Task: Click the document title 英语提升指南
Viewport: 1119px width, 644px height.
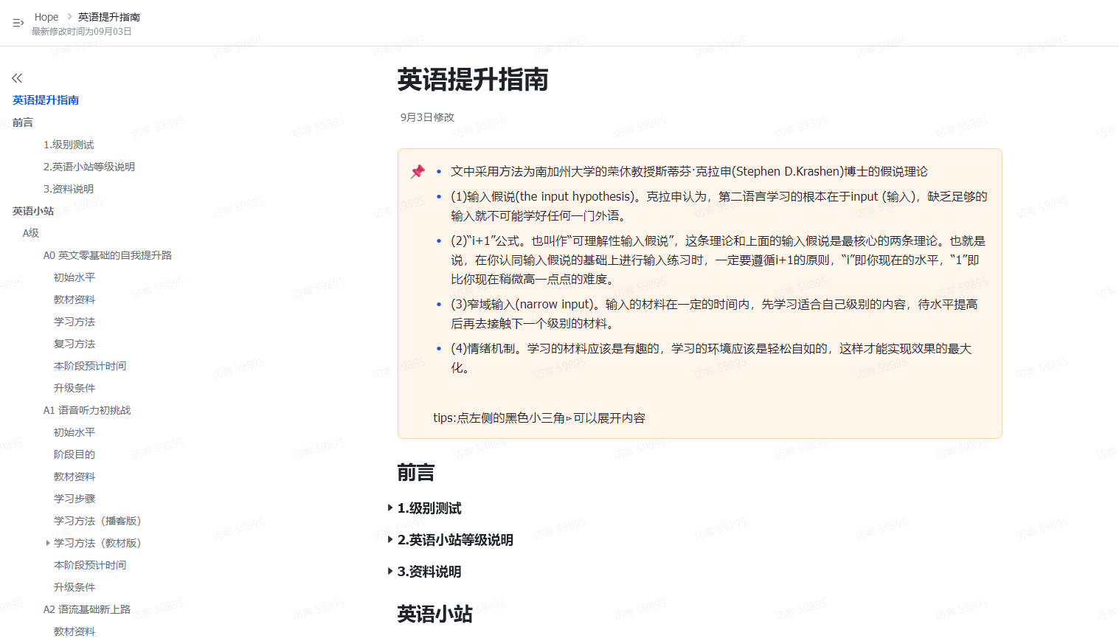Action: pyautogui.click(x=473, y=80)
